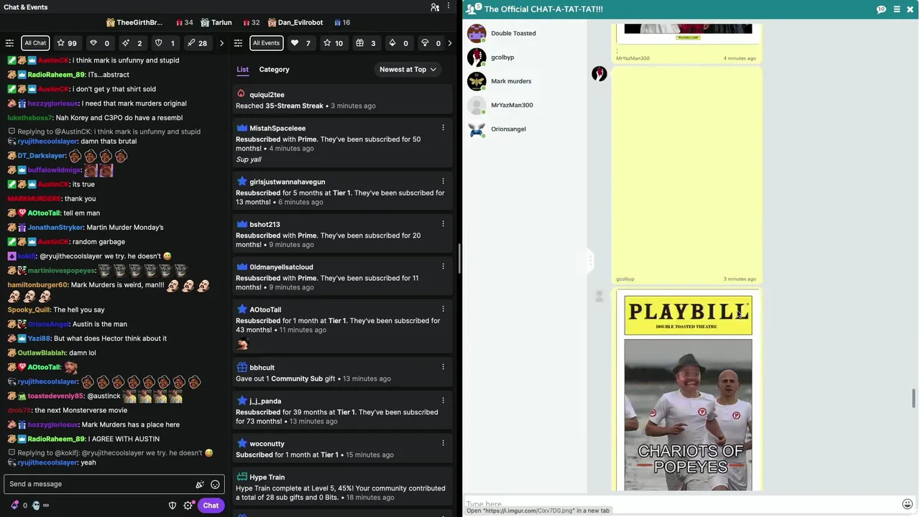Switch to the Category tab
The width and height of the screenshot is (920, 517).
(274, 70)
